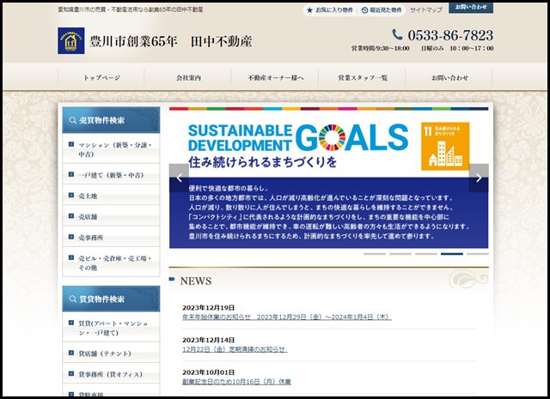Click the star icon for お気に入り物件

[309, 10]
